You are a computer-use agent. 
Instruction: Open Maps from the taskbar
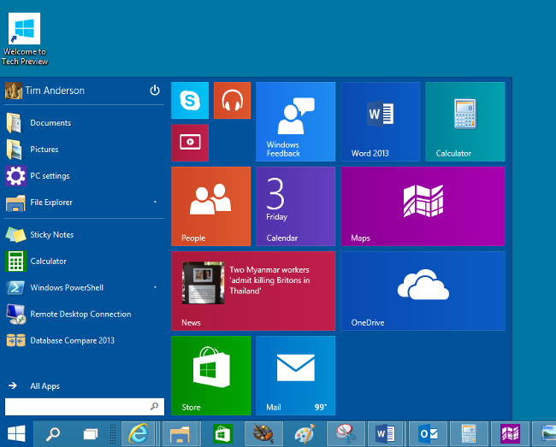tap(510, 433)
